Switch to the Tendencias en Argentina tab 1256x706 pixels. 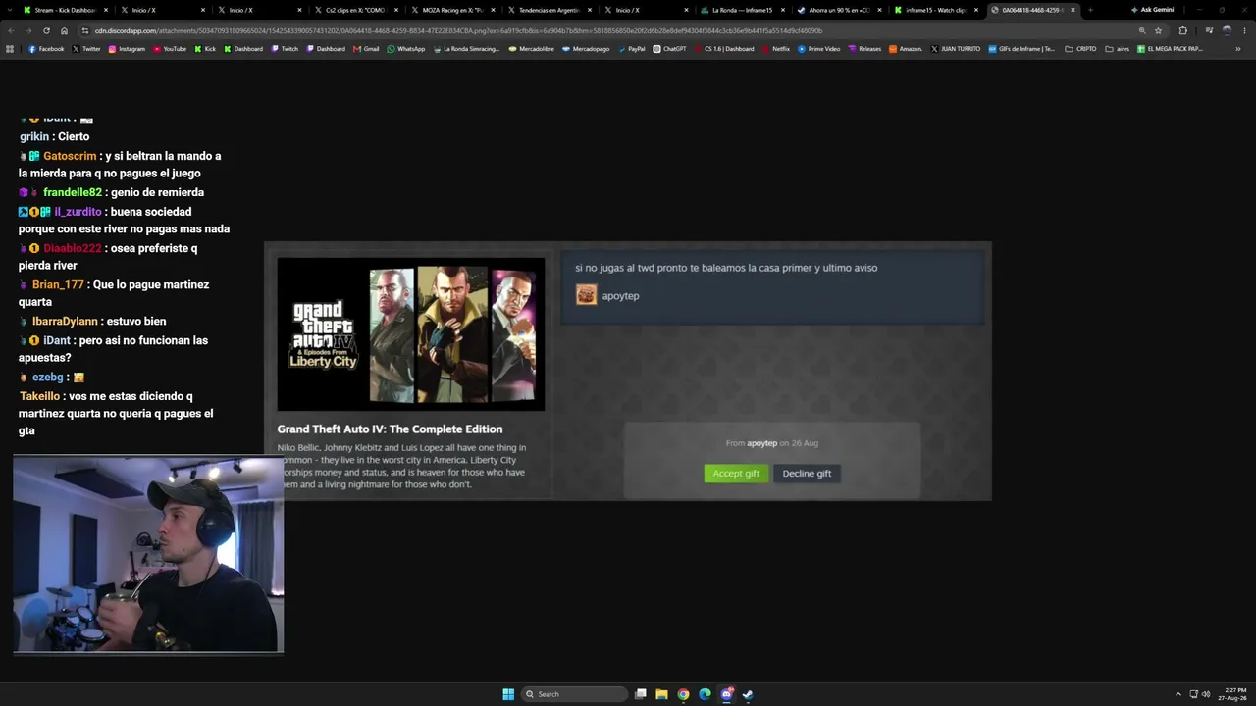[549, 10]
